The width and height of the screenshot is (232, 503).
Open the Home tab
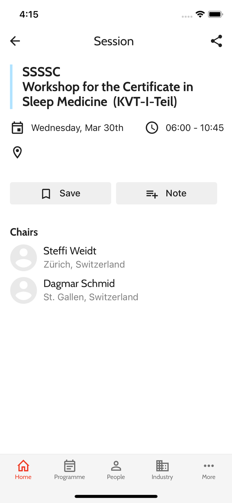[23, 470]
